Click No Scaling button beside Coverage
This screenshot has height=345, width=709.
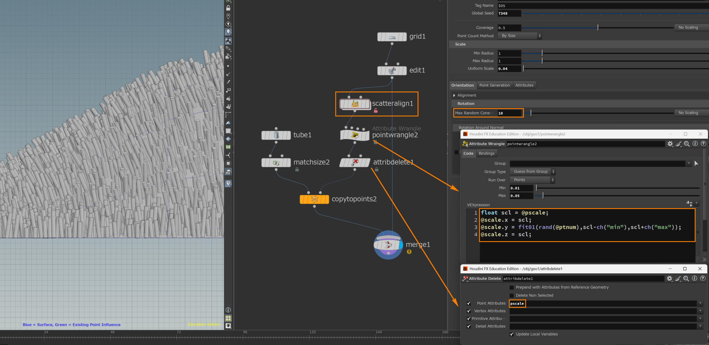pyautogui.click(x=688, y=27)
